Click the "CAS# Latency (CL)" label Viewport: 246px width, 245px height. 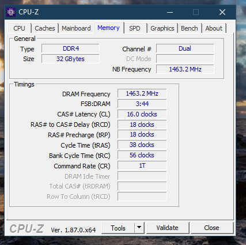coord(84,114)
